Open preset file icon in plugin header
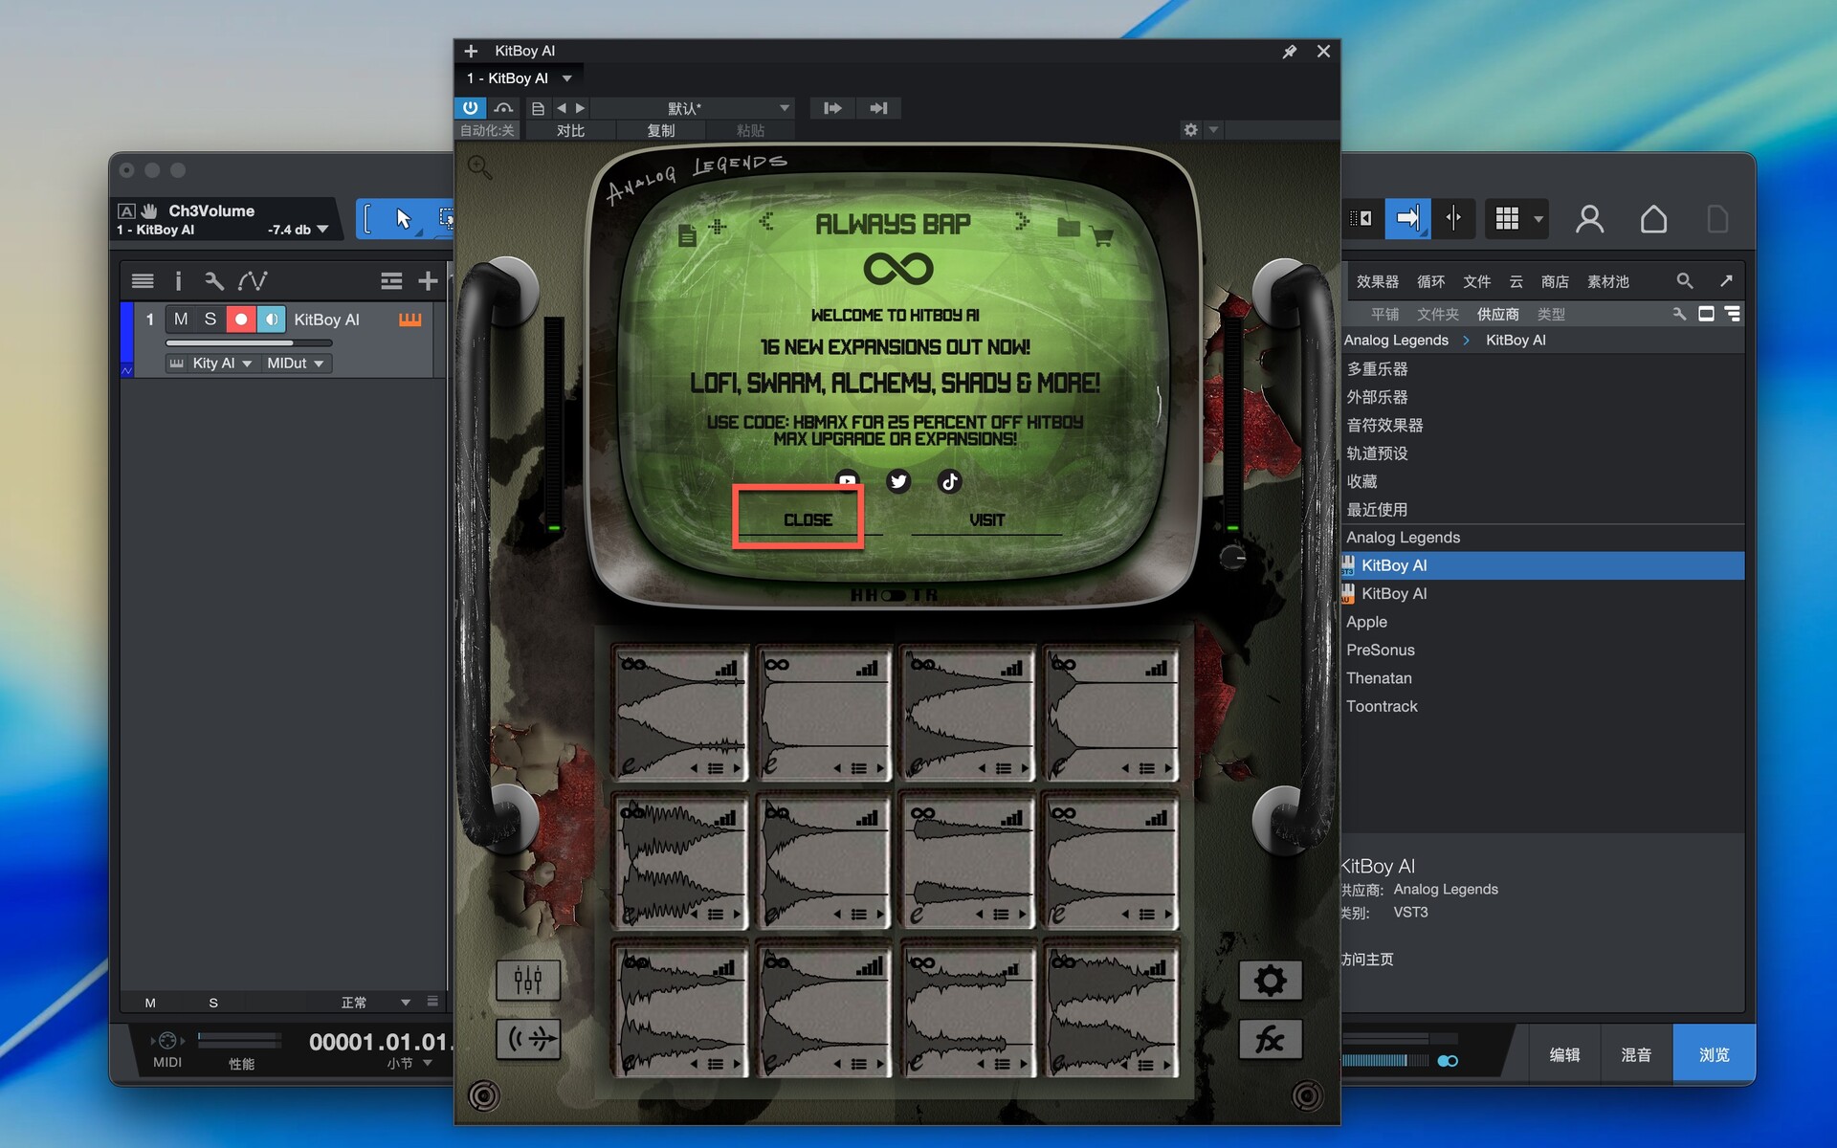Screen dimensions: 1837x1148 [x=538, y=108]
